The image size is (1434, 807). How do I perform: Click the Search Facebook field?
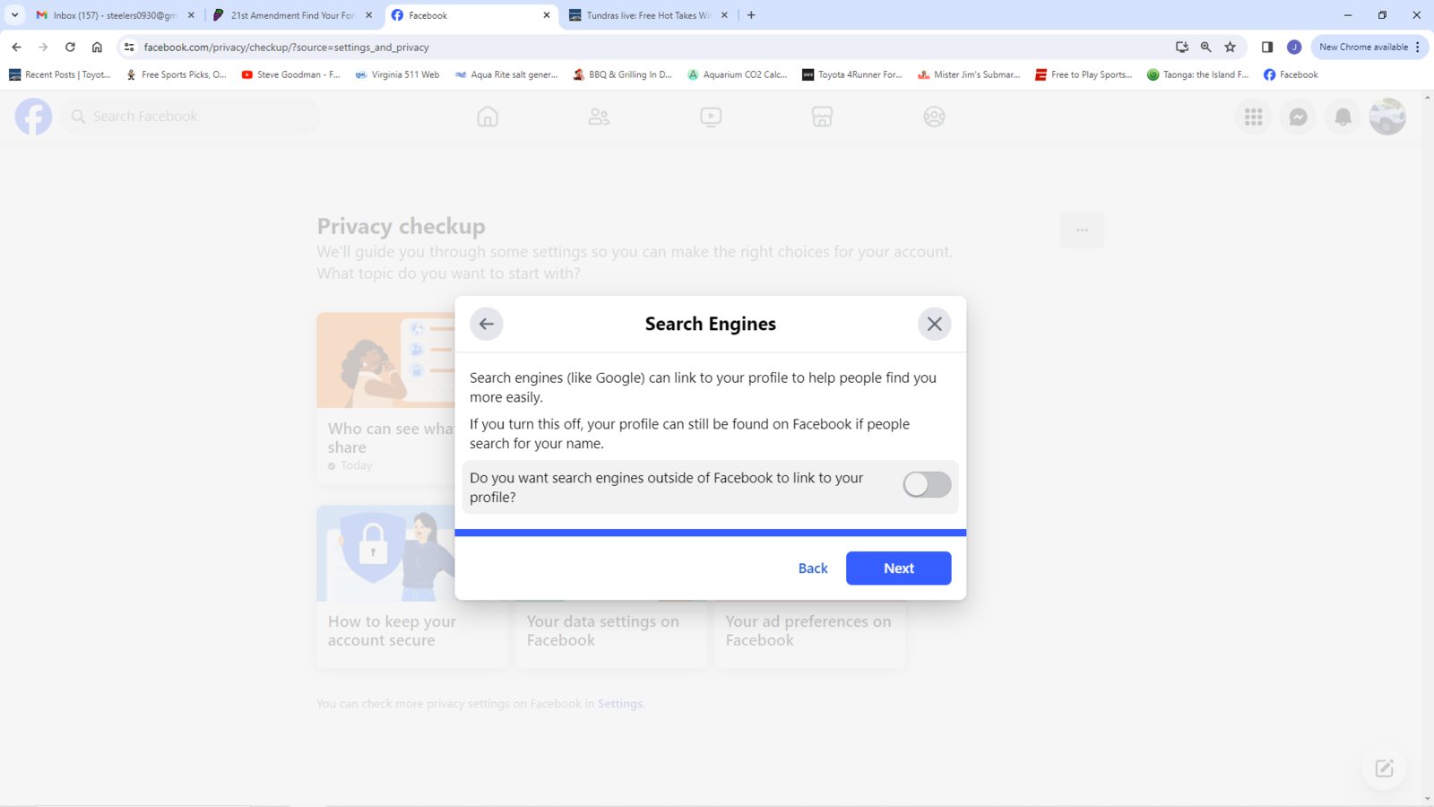coord(190,117)
